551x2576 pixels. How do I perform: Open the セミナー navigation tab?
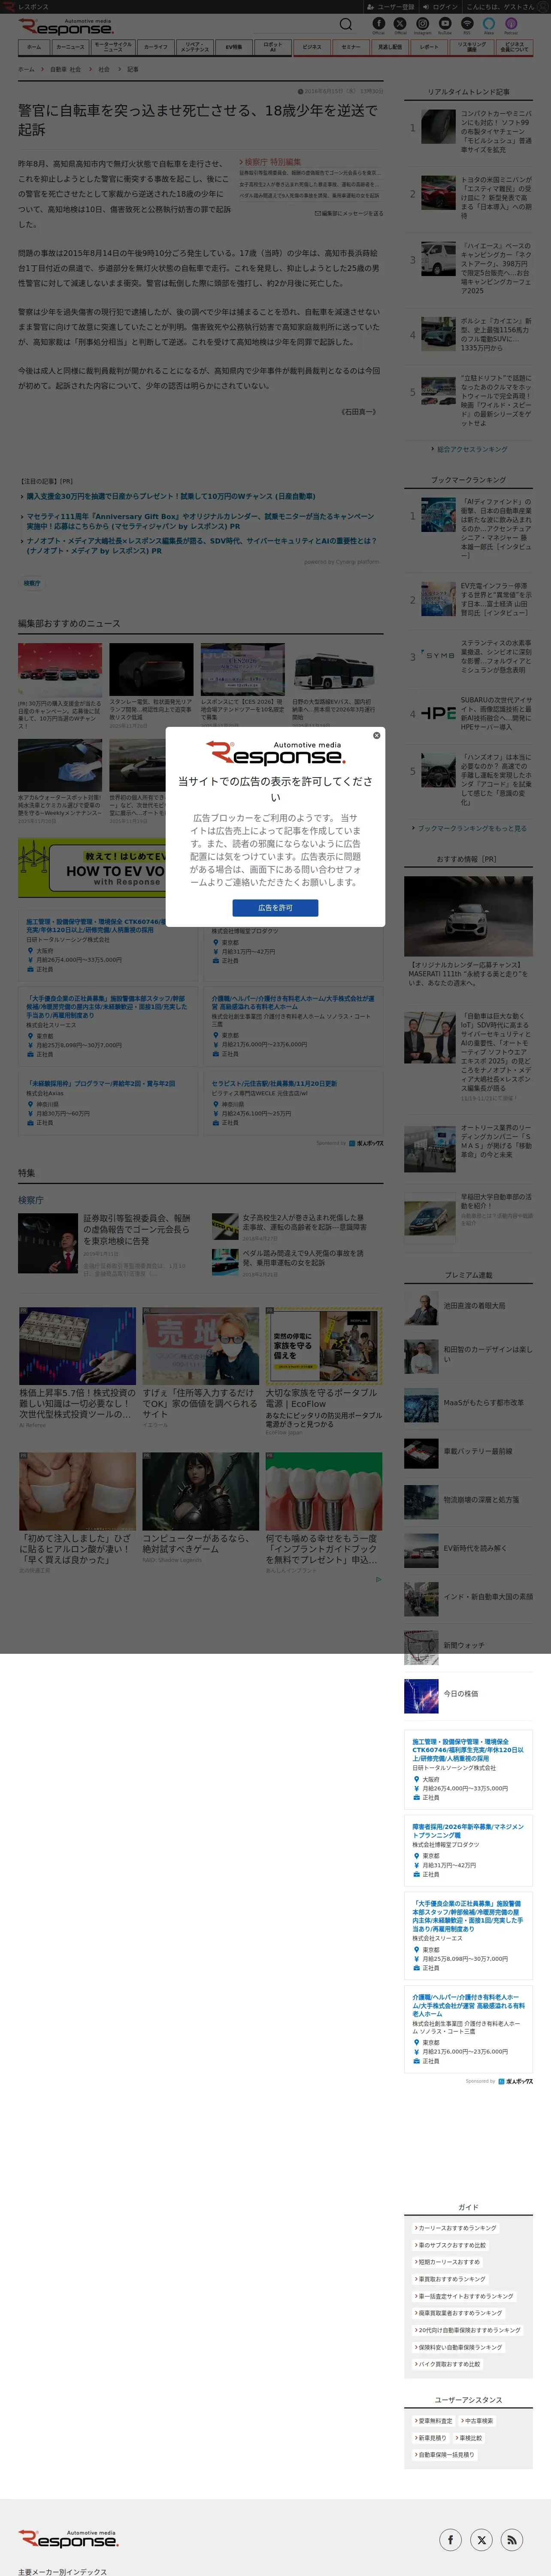351,47
